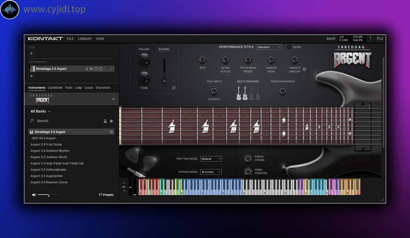Click the Shreddage 3.5 Argent instrument thumbnail
Image resolution: width=410 pixels, height=238 pixels.
click(x=32, y=69)
